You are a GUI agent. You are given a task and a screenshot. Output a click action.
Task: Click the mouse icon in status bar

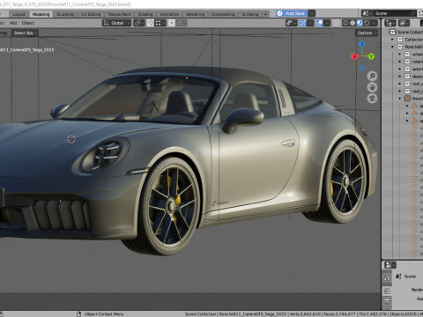(78, 314)
